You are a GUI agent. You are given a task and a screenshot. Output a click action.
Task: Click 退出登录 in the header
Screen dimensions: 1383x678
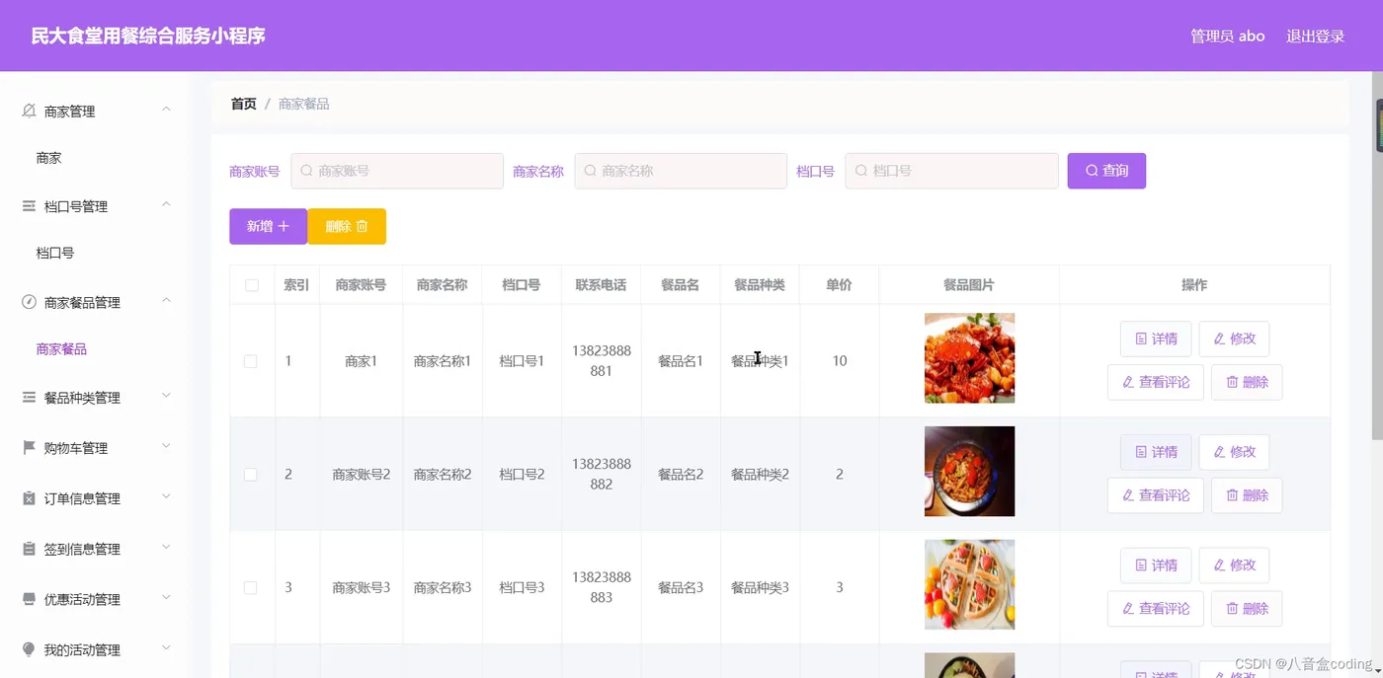[1316, 37]
